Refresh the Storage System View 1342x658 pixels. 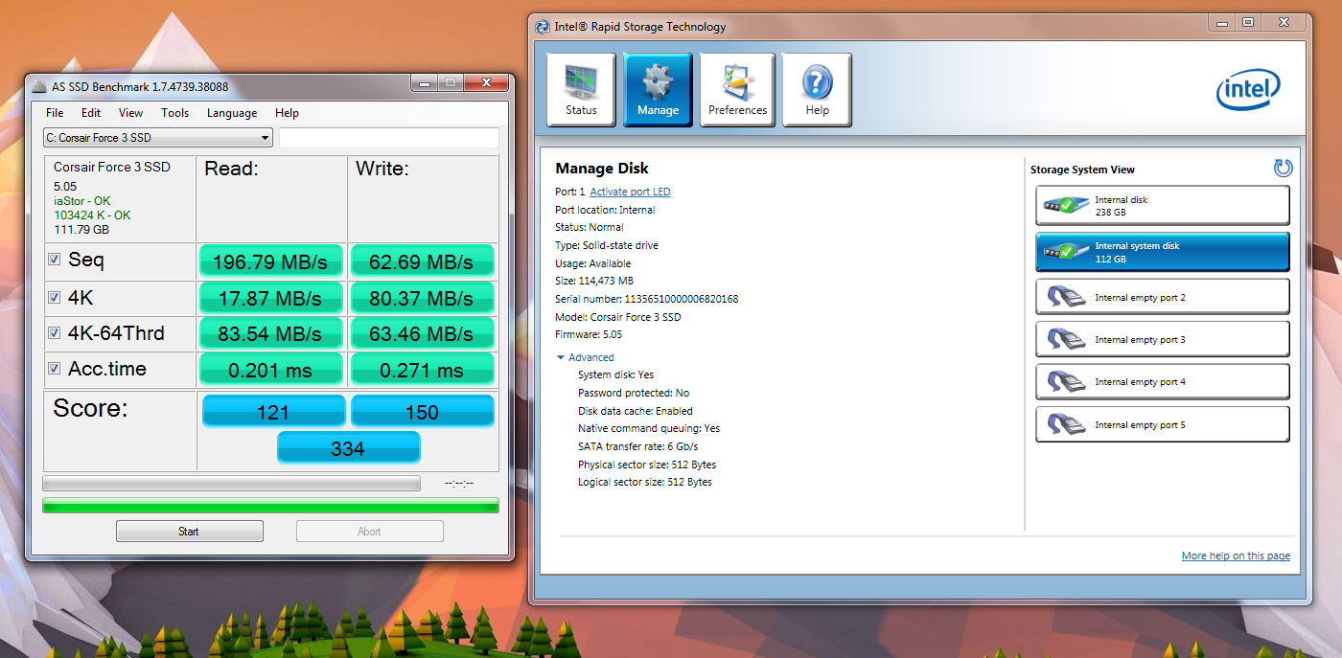1283,169
